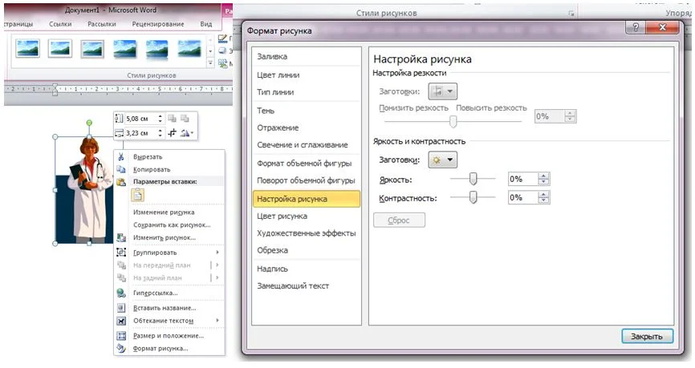
Task: Click the copy icon beside Копировать
Action: pyautogui.click(x=122, y=170)
